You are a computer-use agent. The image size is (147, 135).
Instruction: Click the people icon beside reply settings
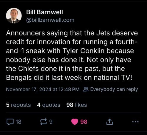(x=86, y=89)
